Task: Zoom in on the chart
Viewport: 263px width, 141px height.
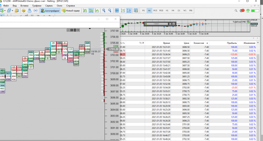Action: (104, 11)
